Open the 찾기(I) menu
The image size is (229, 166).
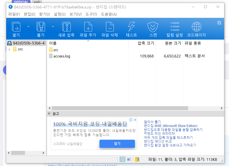tap(44, 14)
